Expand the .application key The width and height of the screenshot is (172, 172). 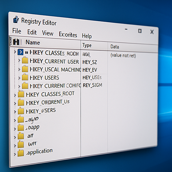15,154
